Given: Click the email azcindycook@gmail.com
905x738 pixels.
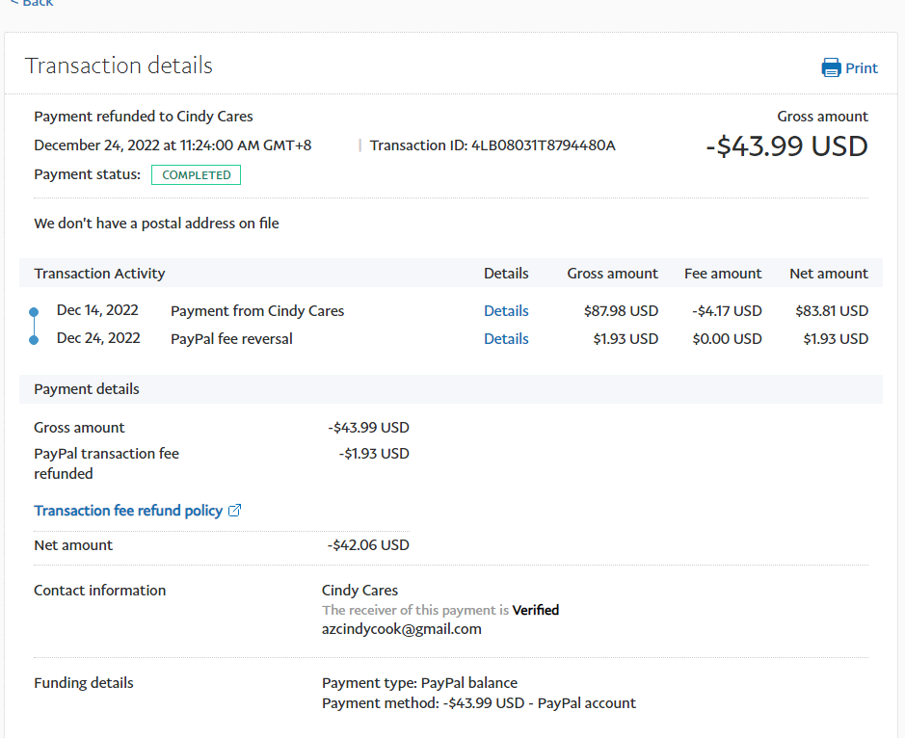Looking at the screenshot, I should [x=401, y=629].
